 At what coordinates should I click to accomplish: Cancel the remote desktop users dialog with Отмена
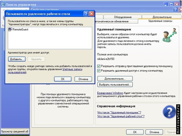coord(83,79)
